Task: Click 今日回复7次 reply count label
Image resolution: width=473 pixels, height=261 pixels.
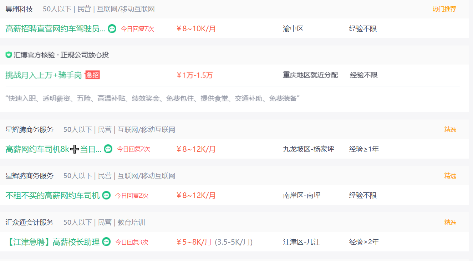Action: (x=137, y=29)
